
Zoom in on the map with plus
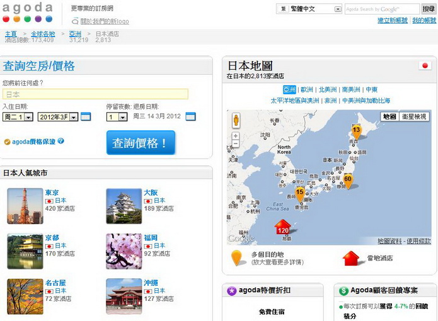pyautogui.click(x=236, y=136)
